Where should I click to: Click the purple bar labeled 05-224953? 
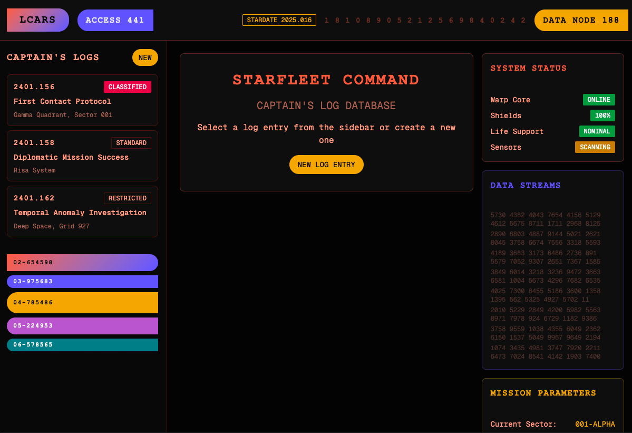82,326
